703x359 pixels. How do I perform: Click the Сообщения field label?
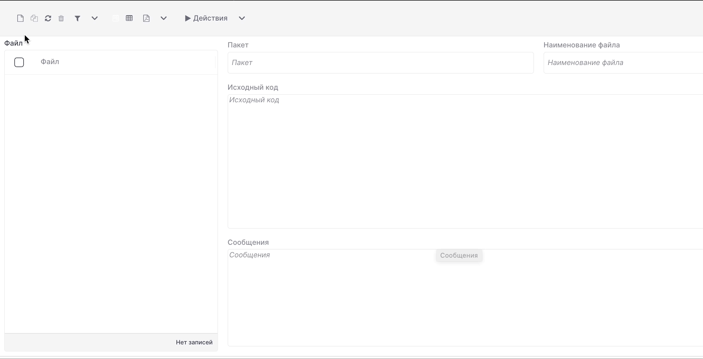coord(248,242)
